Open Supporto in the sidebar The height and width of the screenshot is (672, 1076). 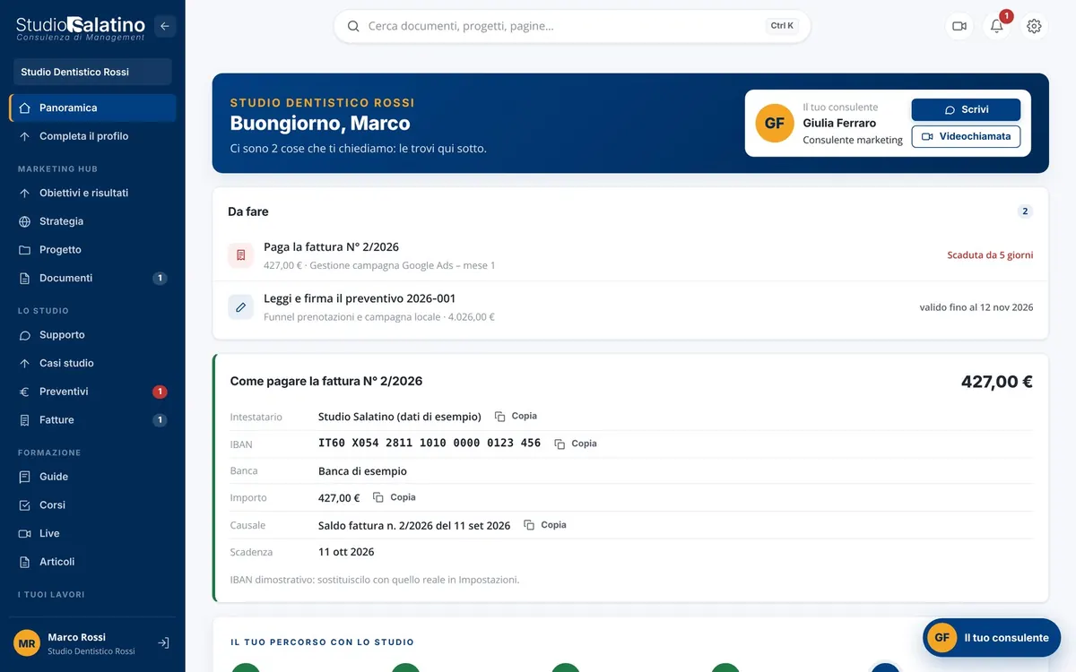92,335
